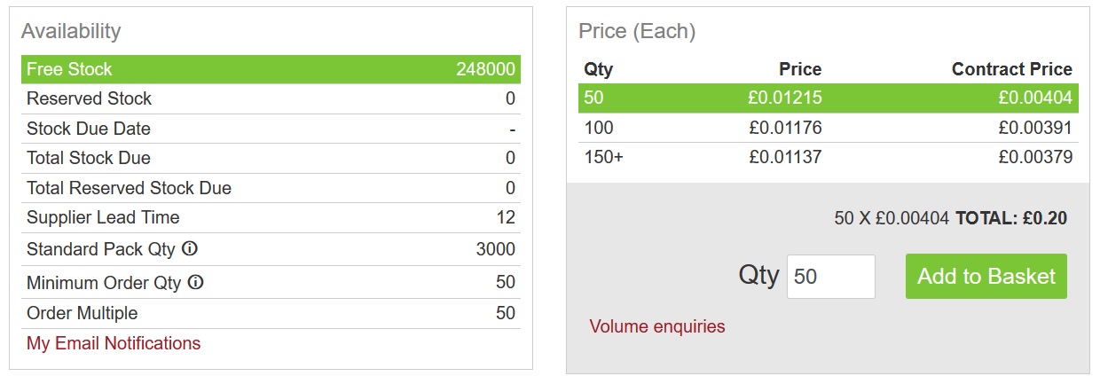Click the order TOTAL £0.20 text
This screenshot has height=384, width=1100.
[x=1010, y=217]
